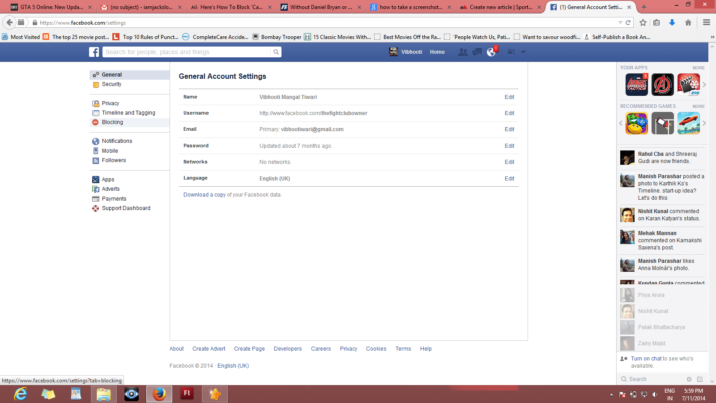Open the friend requests icon
This screenshot has height=403, width=716.
(x=463, y=52)
